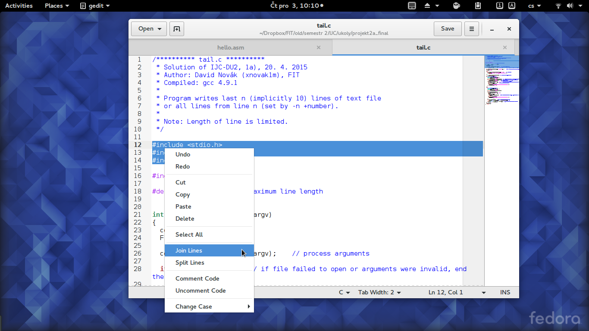Click the Caps Lock 'A' indicator

512,6
